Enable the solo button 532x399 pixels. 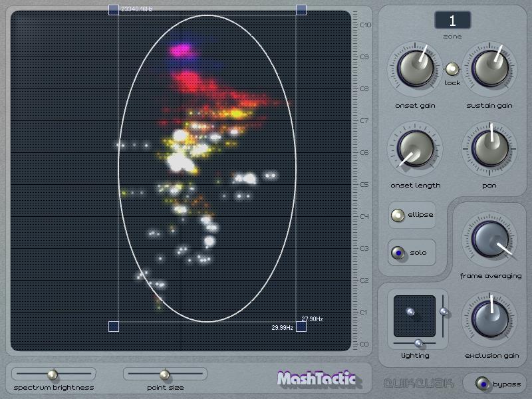tap(398, 253)
